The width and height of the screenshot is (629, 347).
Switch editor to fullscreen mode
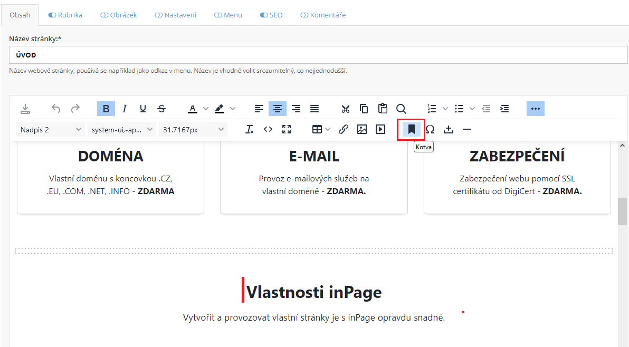(287, 129)
